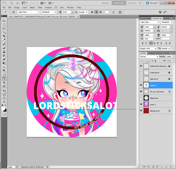Select the Lasso tool
Screen dimensions: 176x169
tap(4, 29)
